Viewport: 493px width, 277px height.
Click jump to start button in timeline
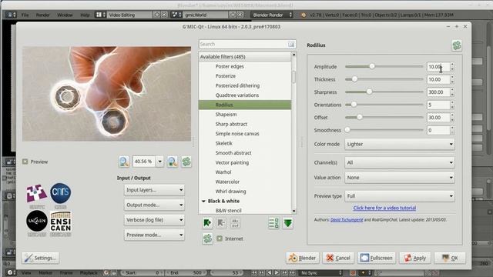click(254, 272)
